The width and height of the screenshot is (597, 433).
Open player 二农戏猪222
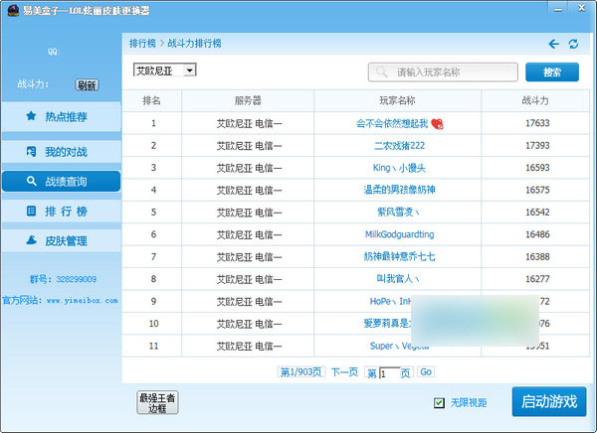click(x=399, y=146)
